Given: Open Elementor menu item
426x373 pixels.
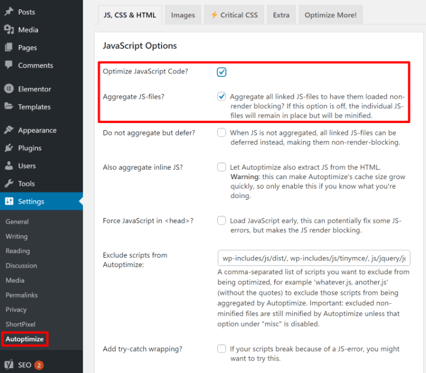Looking at the screenshot, I should pyautogui.click(x=41, y=89).
